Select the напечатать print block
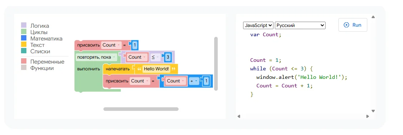This screenshot has height=135, width=403. pos(117,69)
